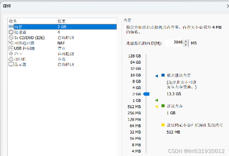Image resolution: width=229 pixels, height=156 pixels.
Task: Click the 512 MB slider label
Action: pos(134,107)
